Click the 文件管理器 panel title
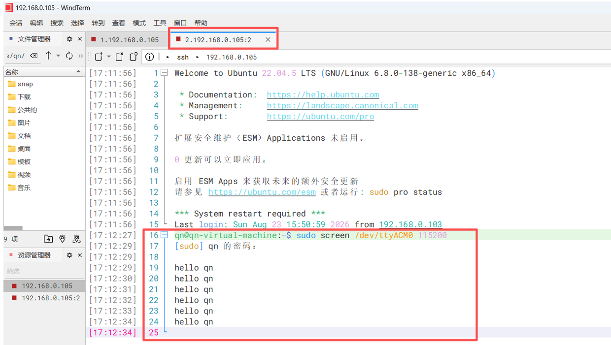The width and height of the screenshot is (611, 345). click(x=34, y=39)
